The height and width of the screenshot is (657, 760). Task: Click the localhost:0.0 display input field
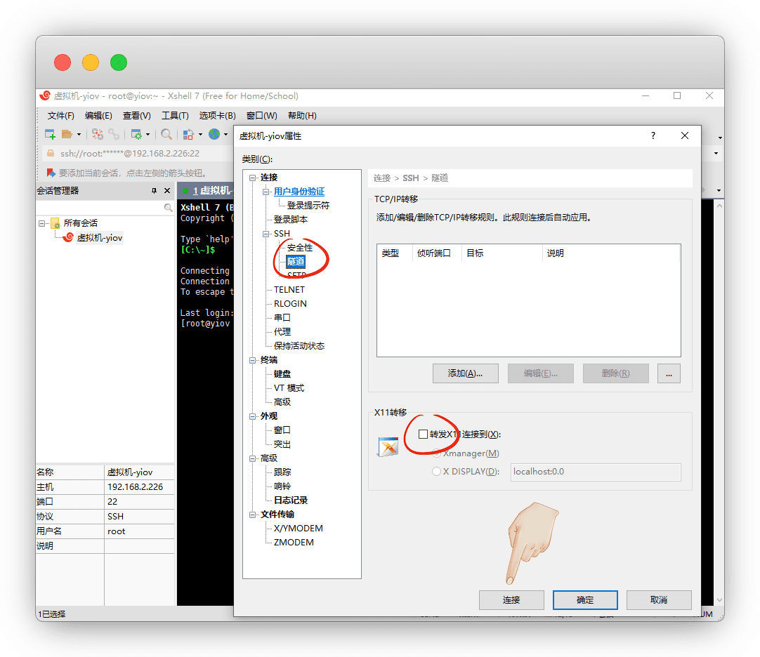point(596,472)
